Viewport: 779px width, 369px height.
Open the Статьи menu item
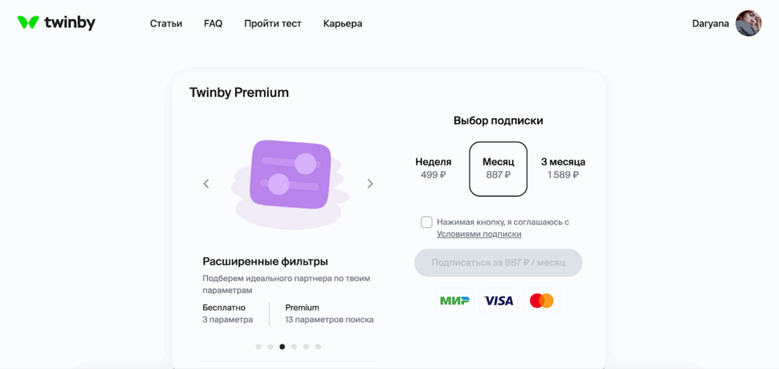(166, 24)
